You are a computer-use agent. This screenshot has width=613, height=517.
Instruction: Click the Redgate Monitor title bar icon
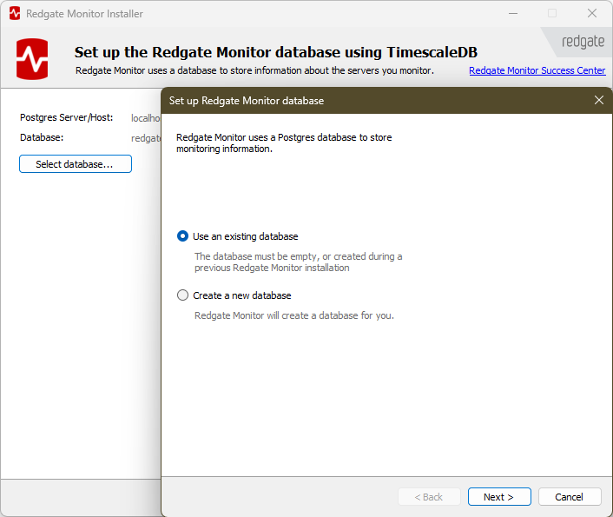14,14
